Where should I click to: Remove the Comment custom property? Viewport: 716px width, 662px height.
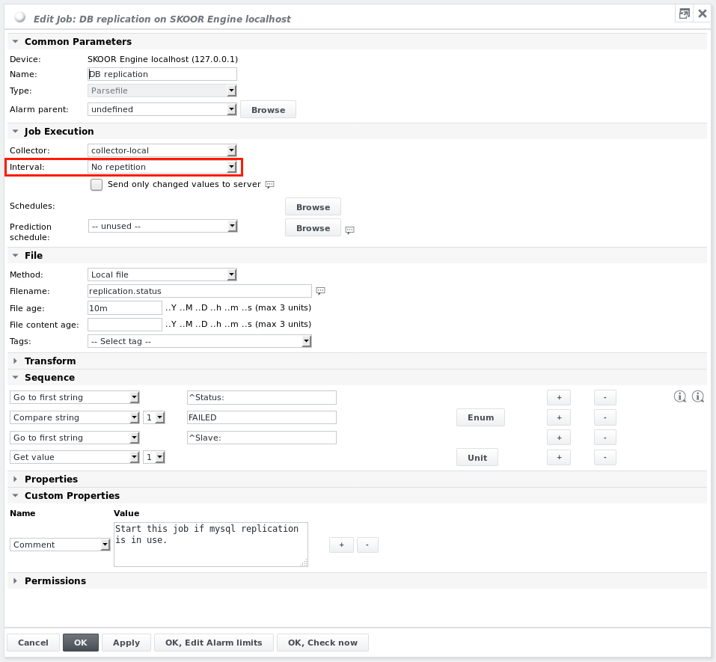coord(367,545)
